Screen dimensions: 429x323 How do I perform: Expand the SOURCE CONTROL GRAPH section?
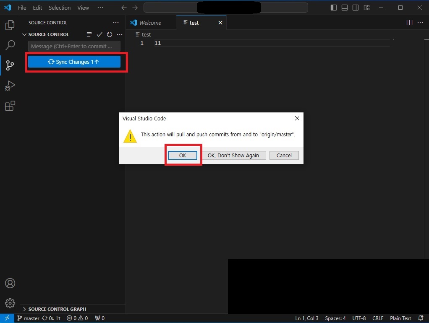[x=54, y=309]
